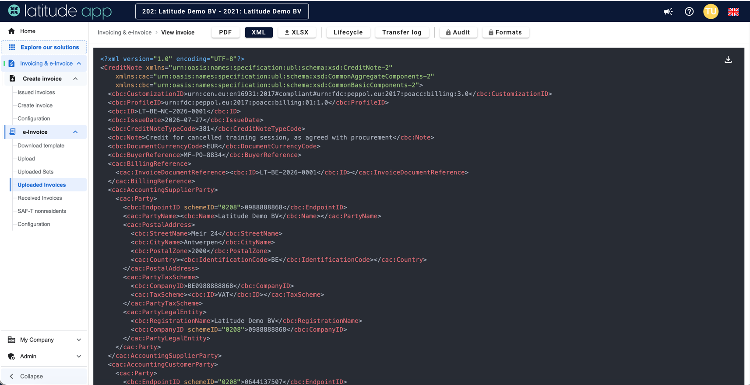Select the XML view tab
The image size is (750, 385).
259,32
